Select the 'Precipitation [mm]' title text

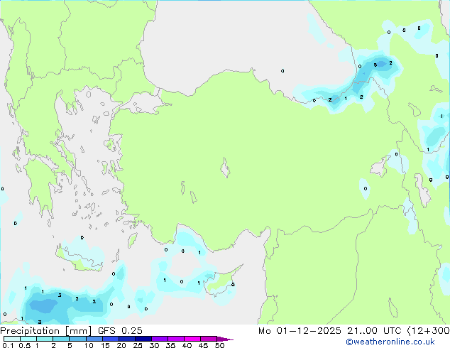tap(45, 331)
